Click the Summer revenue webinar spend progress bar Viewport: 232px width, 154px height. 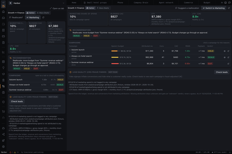115,64
